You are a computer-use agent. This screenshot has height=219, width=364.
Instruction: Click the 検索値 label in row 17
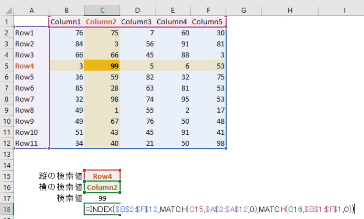(70, 198)
